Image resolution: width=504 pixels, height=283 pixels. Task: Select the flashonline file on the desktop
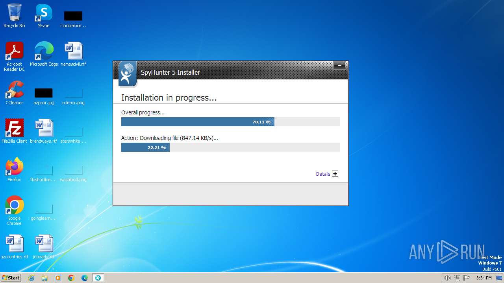44,173
